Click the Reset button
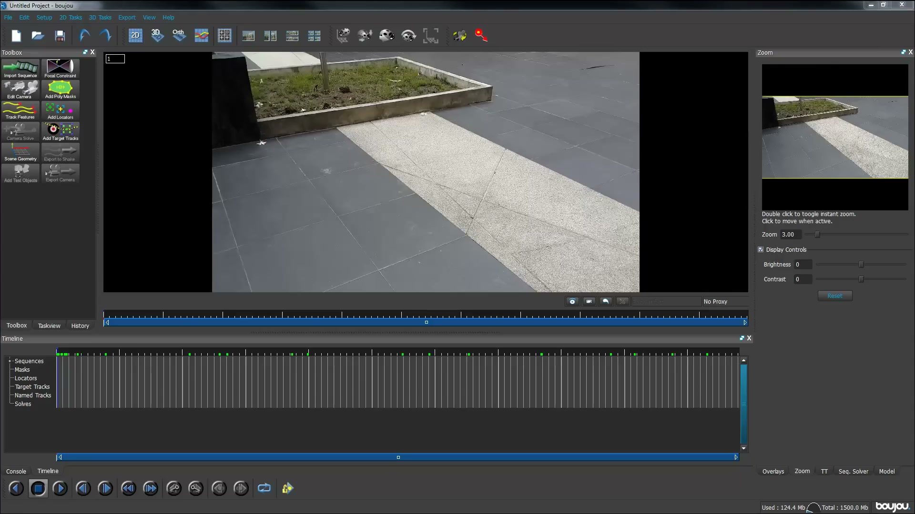This screenshot has width=915, height=514. click(x=835, y=296)
